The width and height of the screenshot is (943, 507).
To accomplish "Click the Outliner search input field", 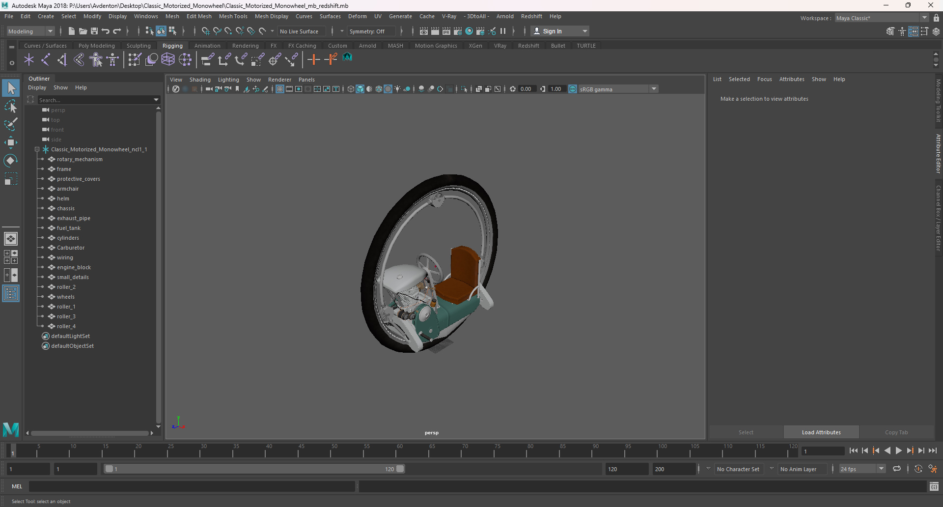I will click(x=95, y=100).
